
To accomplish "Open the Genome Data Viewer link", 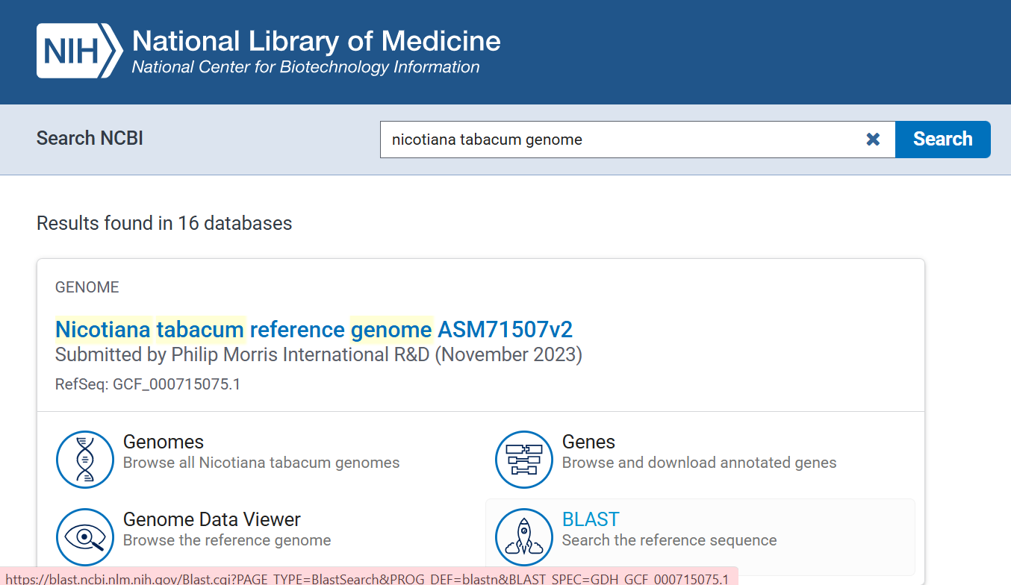I will [x=212, y=519].
